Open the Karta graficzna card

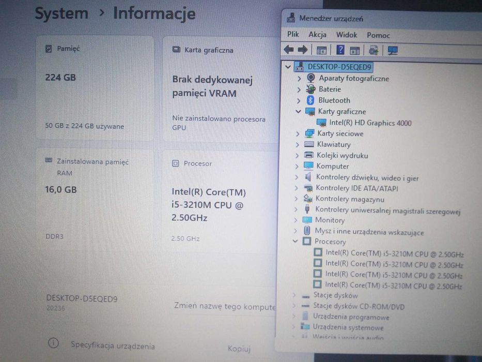(x=221, y=89)
